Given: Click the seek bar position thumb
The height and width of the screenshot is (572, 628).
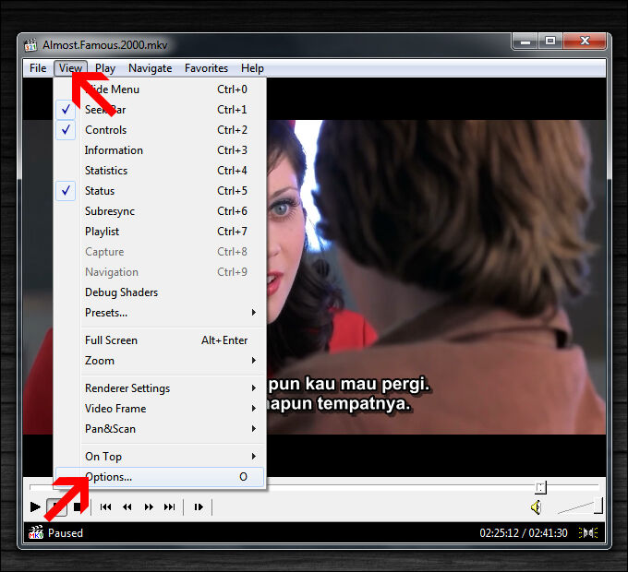Looking at the screenshot, I should point(540,487).
